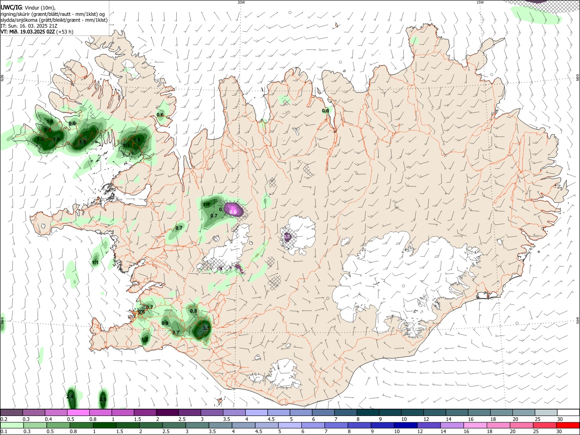Image resolution: width=580 pixels, height=435 pixels.
Task: Select bottom-row violet swatch between 14 and 16
Action: (451, 425)
